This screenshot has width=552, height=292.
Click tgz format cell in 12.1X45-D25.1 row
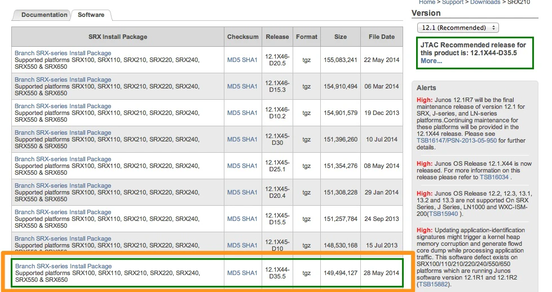click(x=307, y=166)
